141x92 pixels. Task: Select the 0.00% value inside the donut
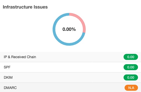click(x=69, y=29)
